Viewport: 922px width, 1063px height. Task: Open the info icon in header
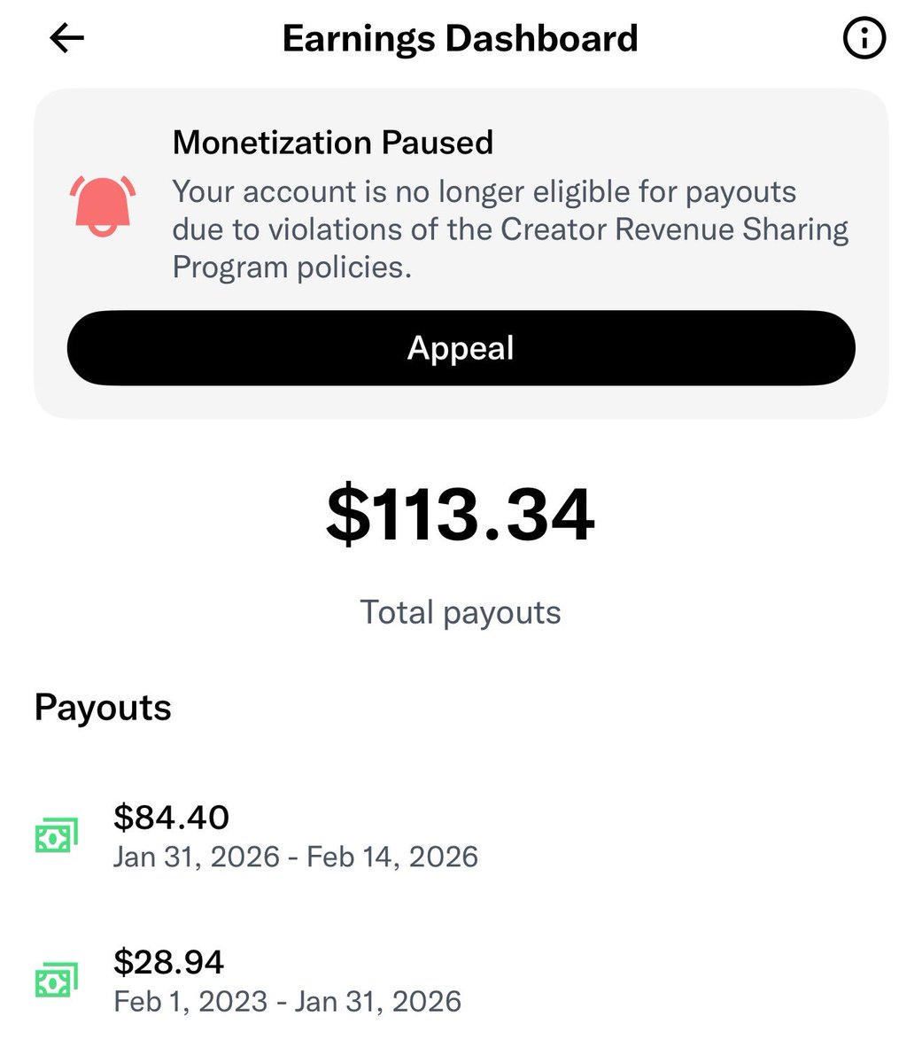pyautogui.click(x=862, y=39)
